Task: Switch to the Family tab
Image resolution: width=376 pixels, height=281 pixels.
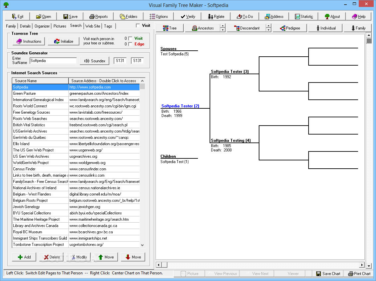Action: point(11,26)
